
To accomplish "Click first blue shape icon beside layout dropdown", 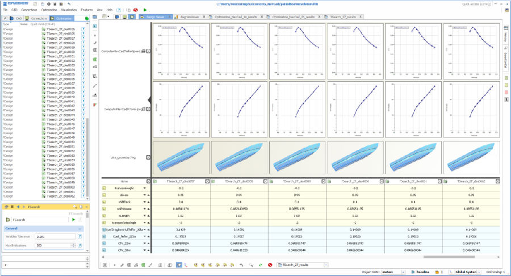I will click(117, 16).
